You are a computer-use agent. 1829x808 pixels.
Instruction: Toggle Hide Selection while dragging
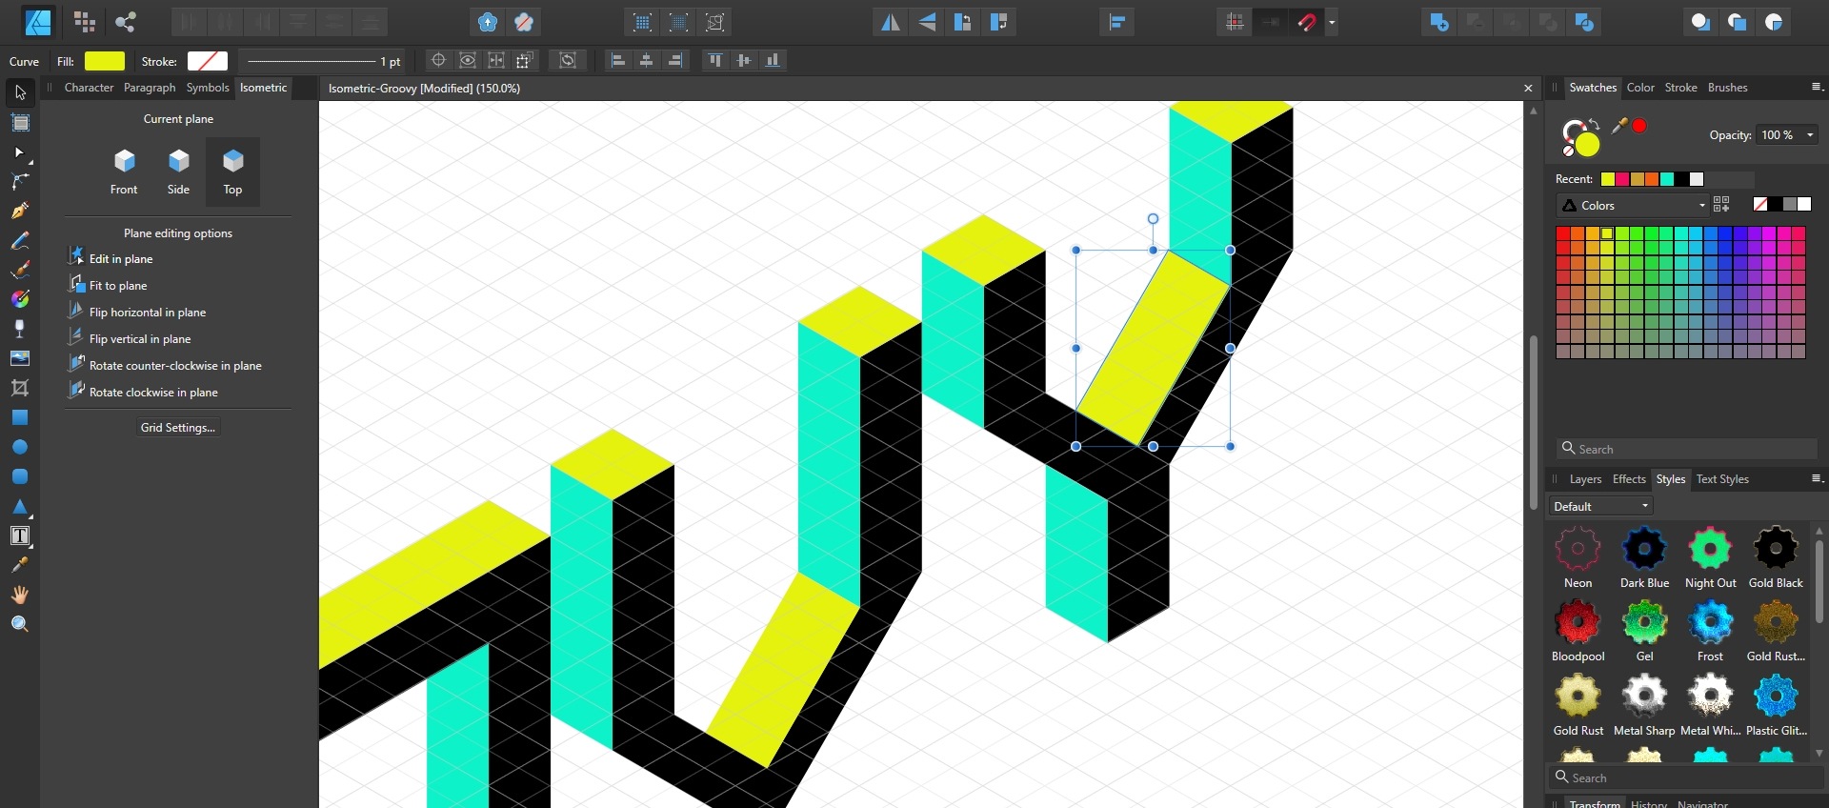click(x=468, y=60)
